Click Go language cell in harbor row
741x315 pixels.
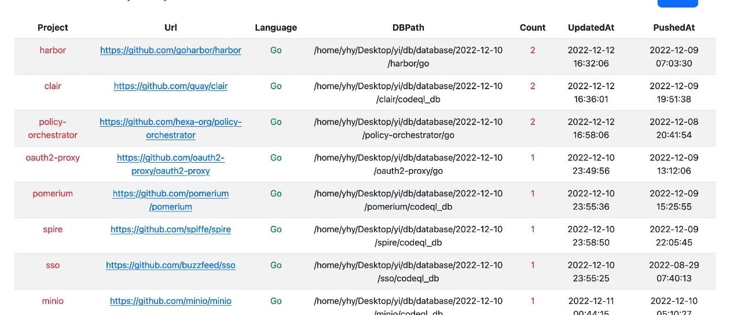[276, 50]
